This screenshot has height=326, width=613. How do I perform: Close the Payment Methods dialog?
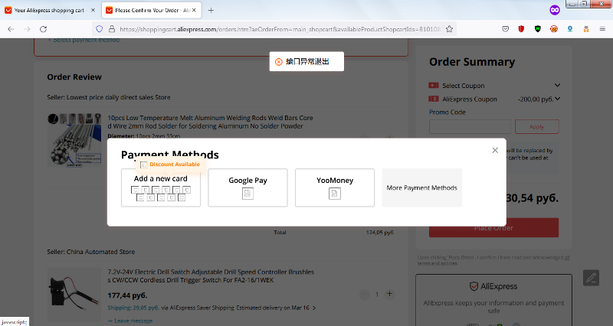(x=495, y=150)
